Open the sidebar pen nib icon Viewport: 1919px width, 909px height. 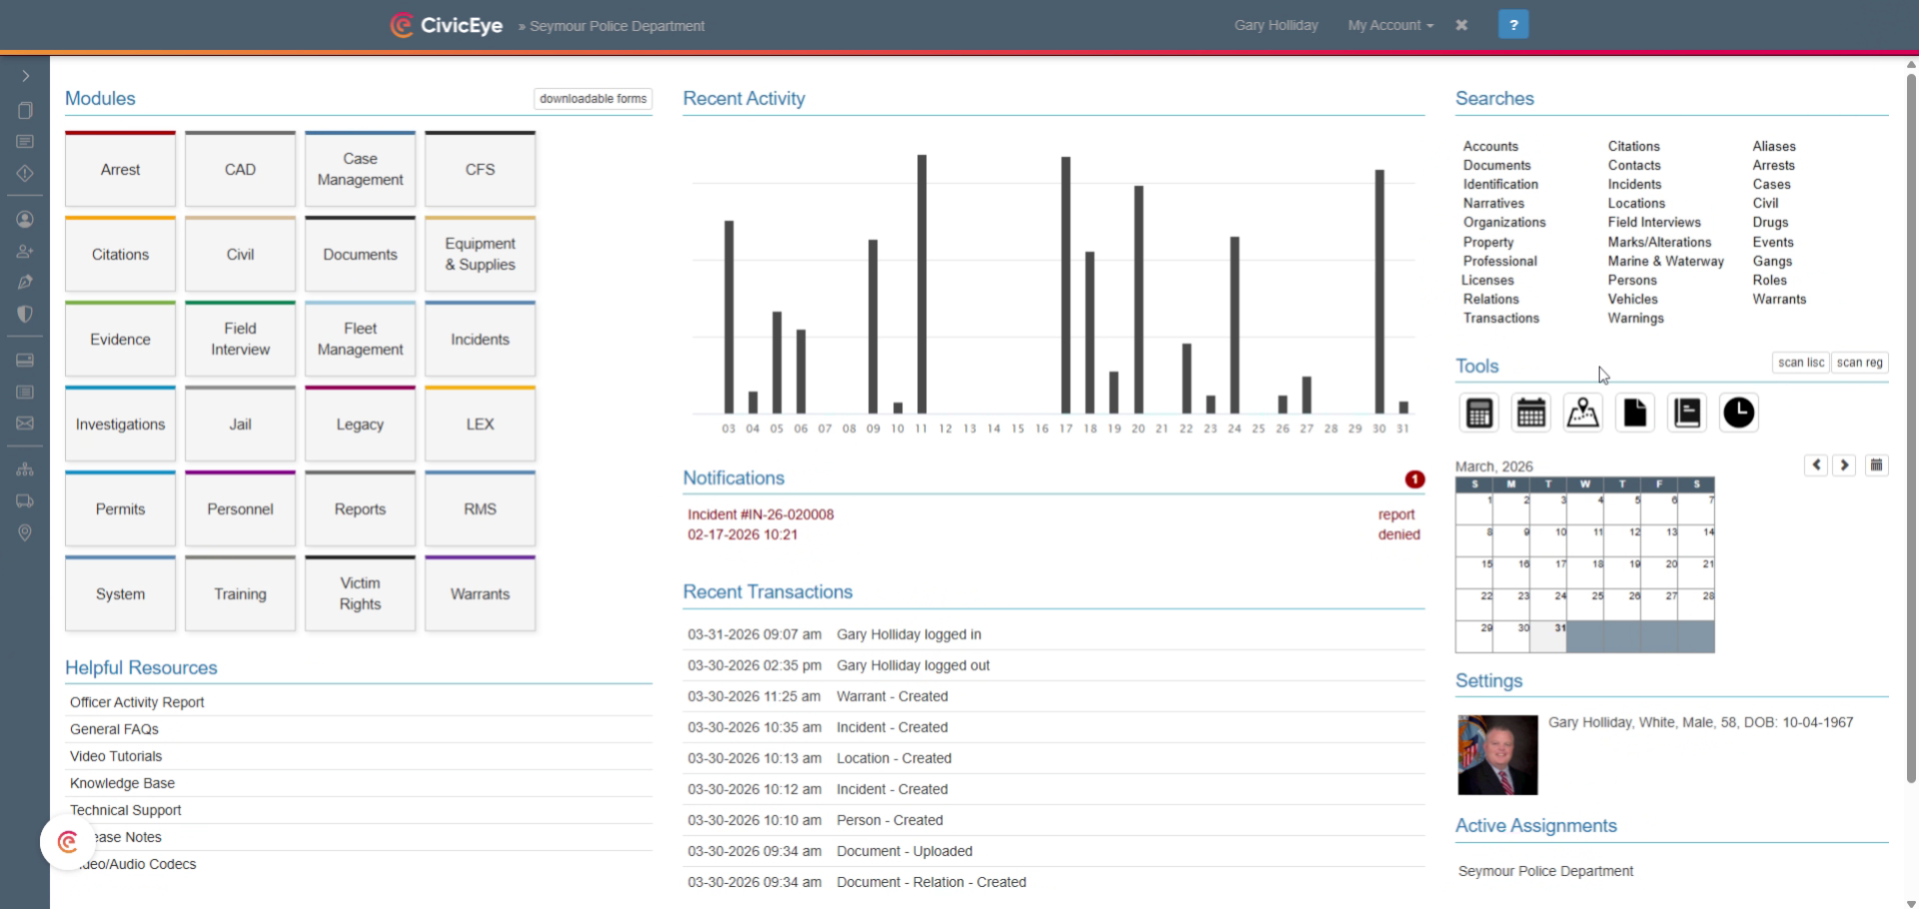[x=25, y=282]
